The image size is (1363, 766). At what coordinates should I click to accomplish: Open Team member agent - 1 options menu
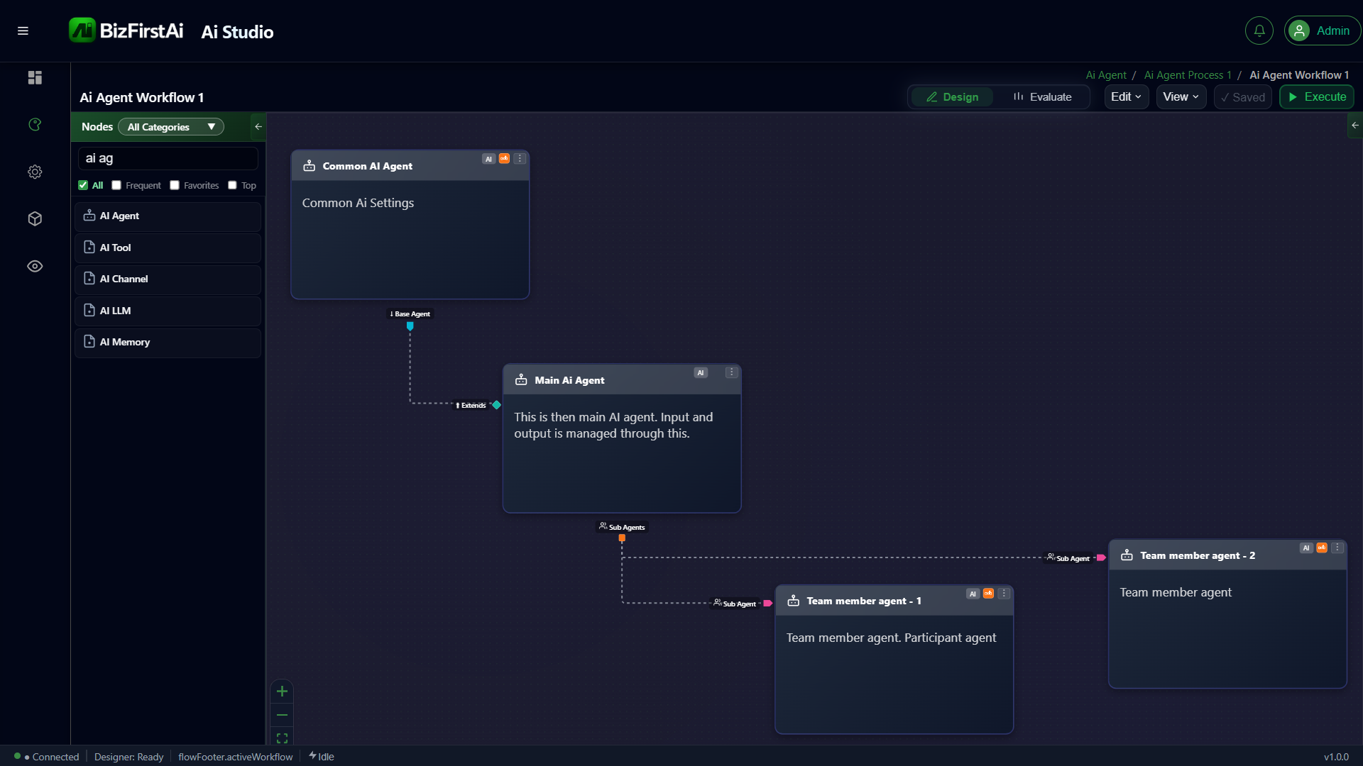[x=1004, y=594]
